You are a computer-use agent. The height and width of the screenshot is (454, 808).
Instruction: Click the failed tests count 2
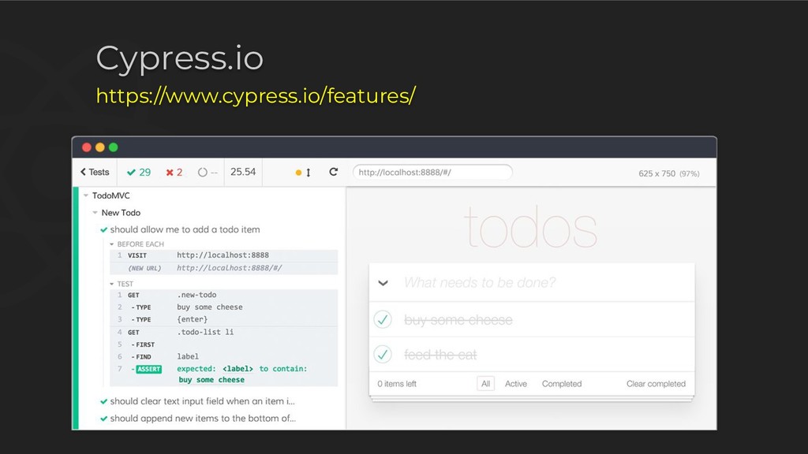click(x=174, y=172)
